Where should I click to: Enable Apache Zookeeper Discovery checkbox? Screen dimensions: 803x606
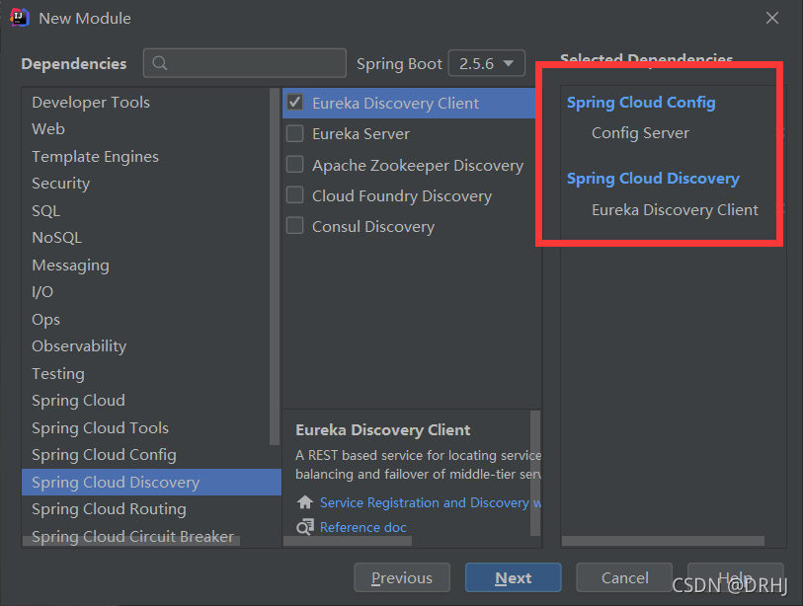coord(295,165)
